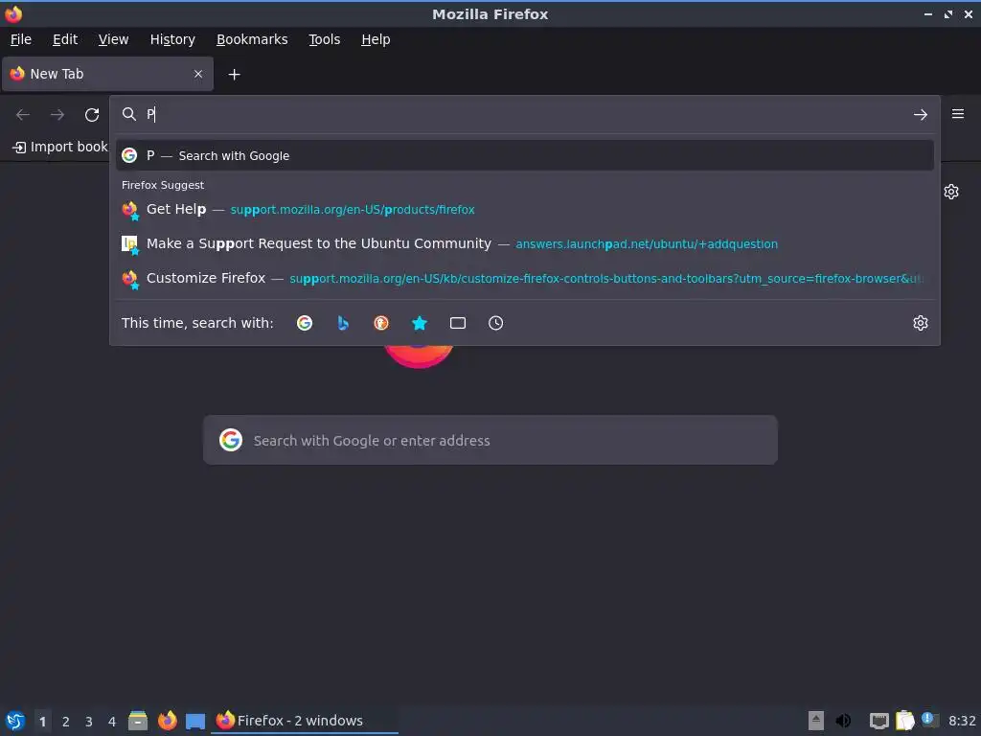Click the Go arrow in the address bar

coord(920,115)
